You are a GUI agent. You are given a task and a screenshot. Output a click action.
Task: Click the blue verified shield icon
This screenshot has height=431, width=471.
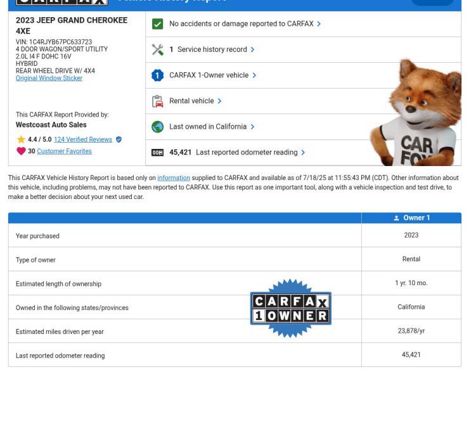[119, 139]
